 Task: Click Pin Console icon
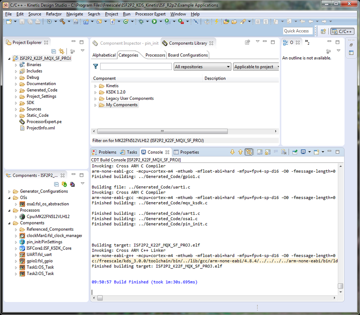(x=295, y=152)
